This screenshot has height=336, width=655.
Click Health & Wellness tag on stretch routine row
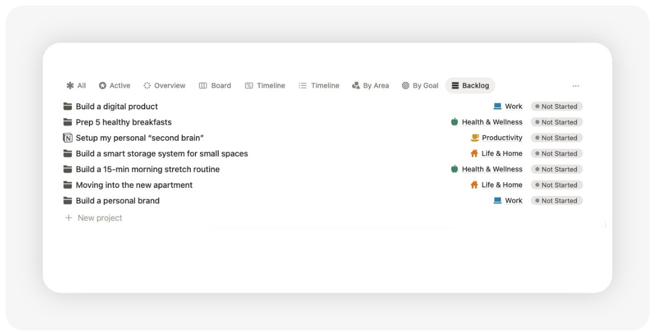coord(492,169)
